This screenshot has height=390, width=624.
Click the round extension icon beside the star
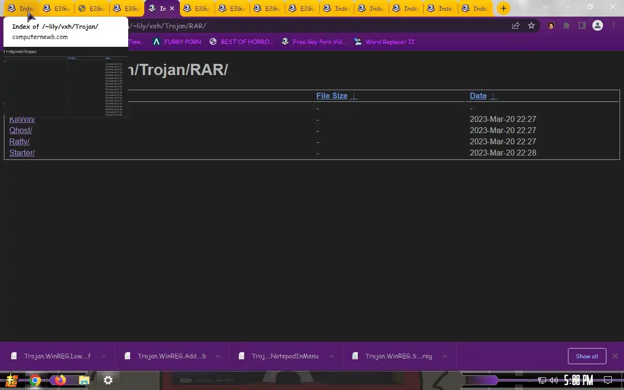551,26
